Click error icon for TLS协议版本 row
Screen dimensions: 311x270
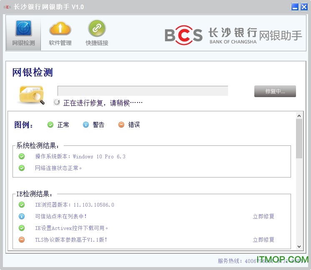point(22,240)
